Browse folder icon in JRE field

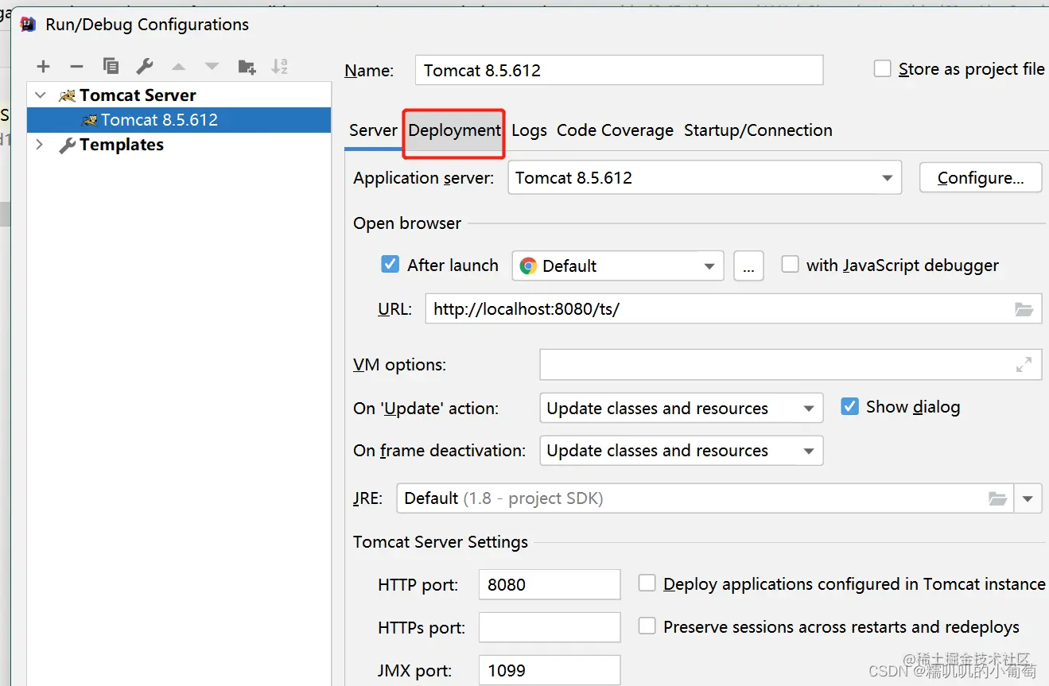pyautogui.click(x=997, y=499)
